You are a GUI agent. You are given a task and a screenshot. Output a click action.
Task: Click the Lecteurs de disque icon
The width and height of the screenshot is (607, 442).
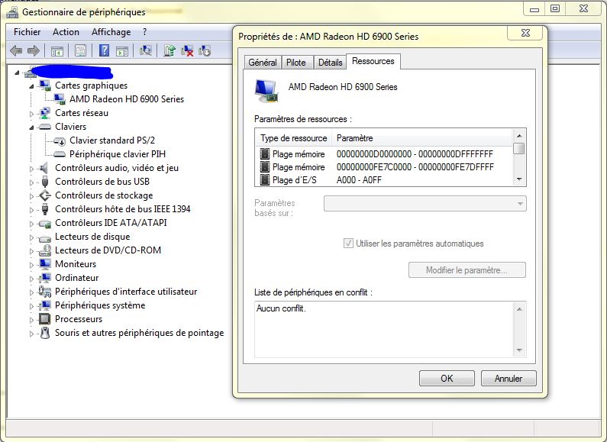pos(45,238)
